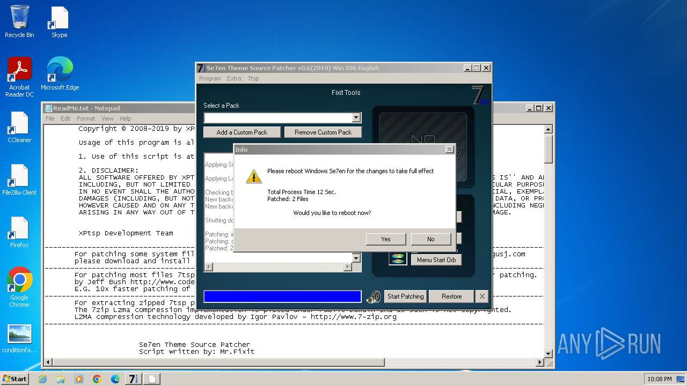Decline reboot with No button

pos(430,239)
